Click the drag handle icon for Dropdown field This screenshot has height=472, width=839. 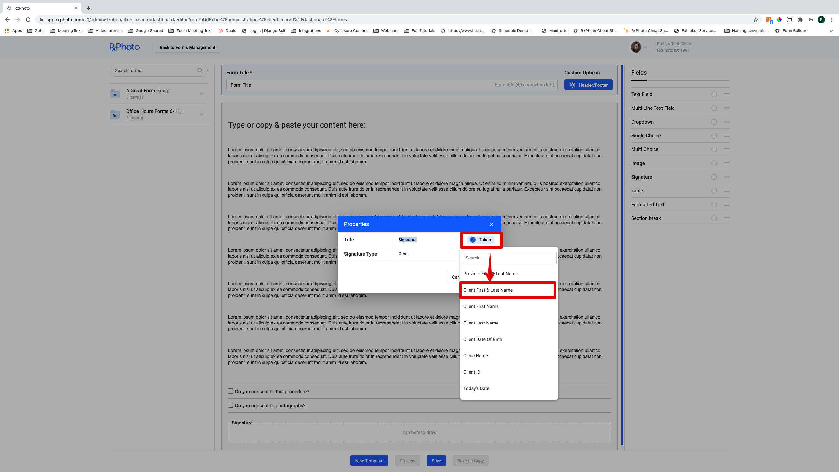click(726, 122)
